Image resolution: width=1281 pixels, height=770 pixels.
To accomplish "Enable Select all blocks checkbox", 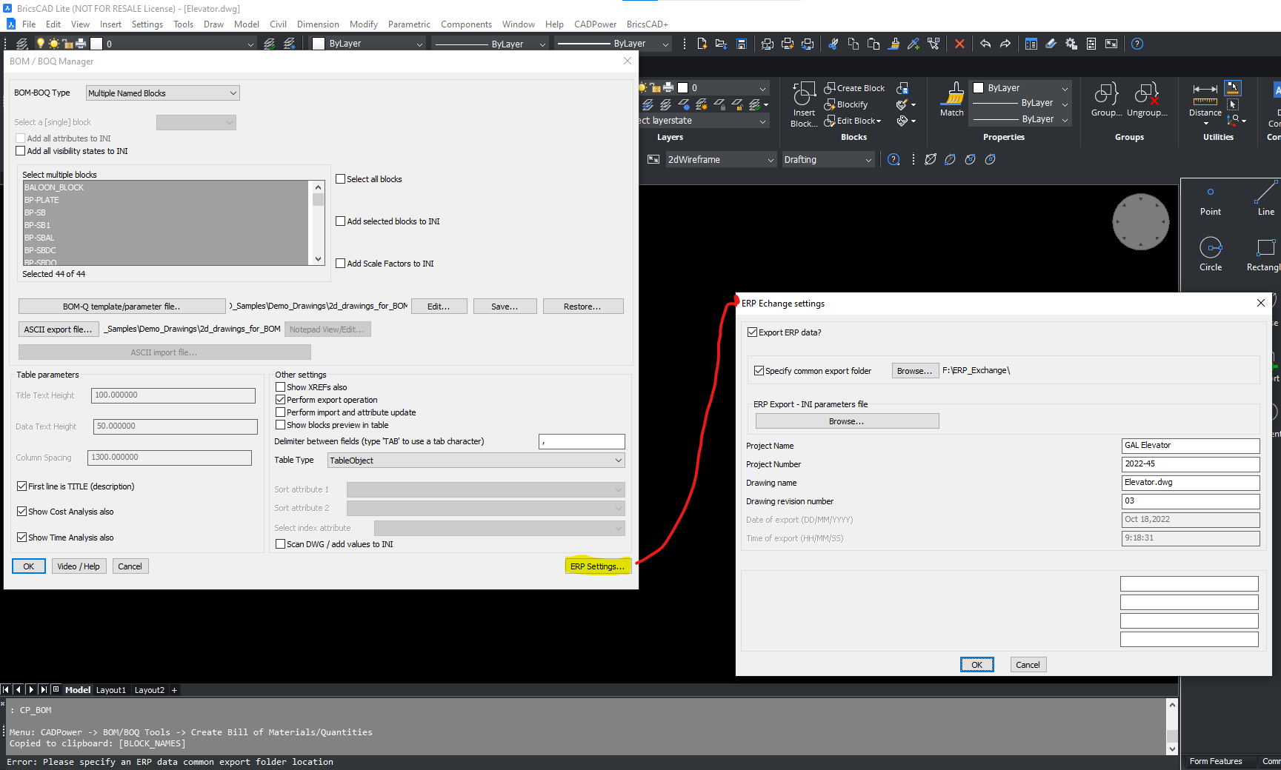I will (x=341, y=179).
